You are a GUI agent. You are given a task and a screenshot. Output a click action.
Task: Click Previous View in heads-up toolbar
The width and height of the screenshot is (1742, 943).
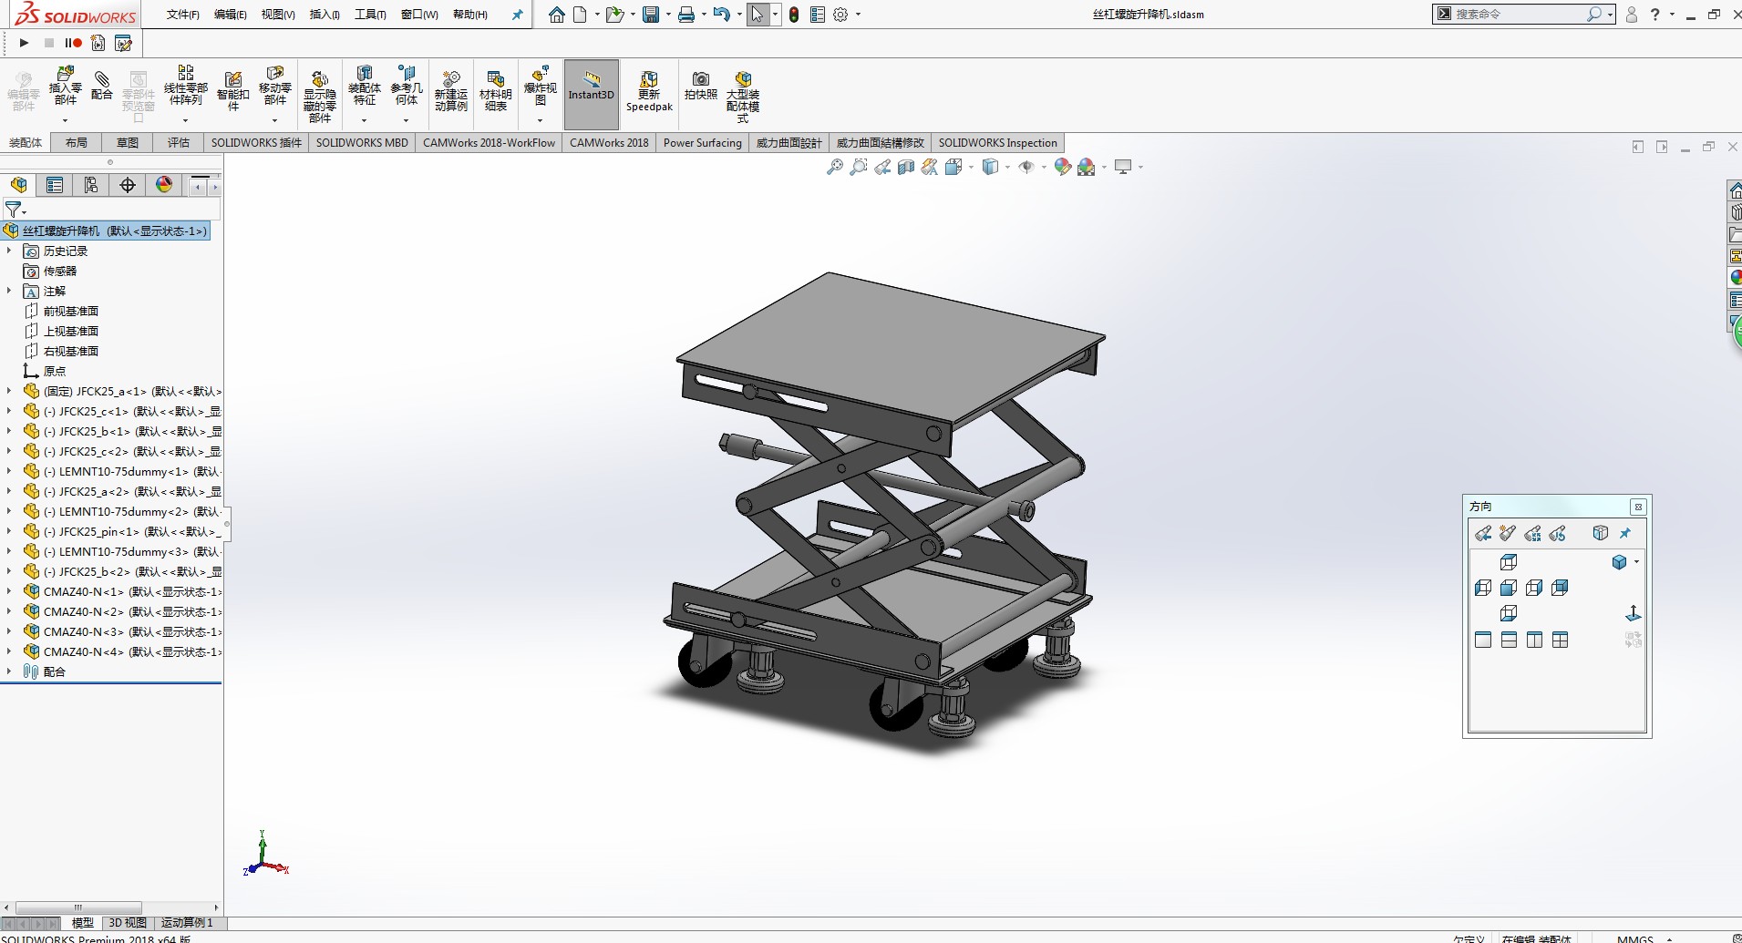[x=881, y=167]
